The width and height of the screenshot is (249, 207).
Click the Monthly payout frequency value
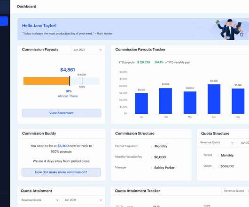pos(161,146)
